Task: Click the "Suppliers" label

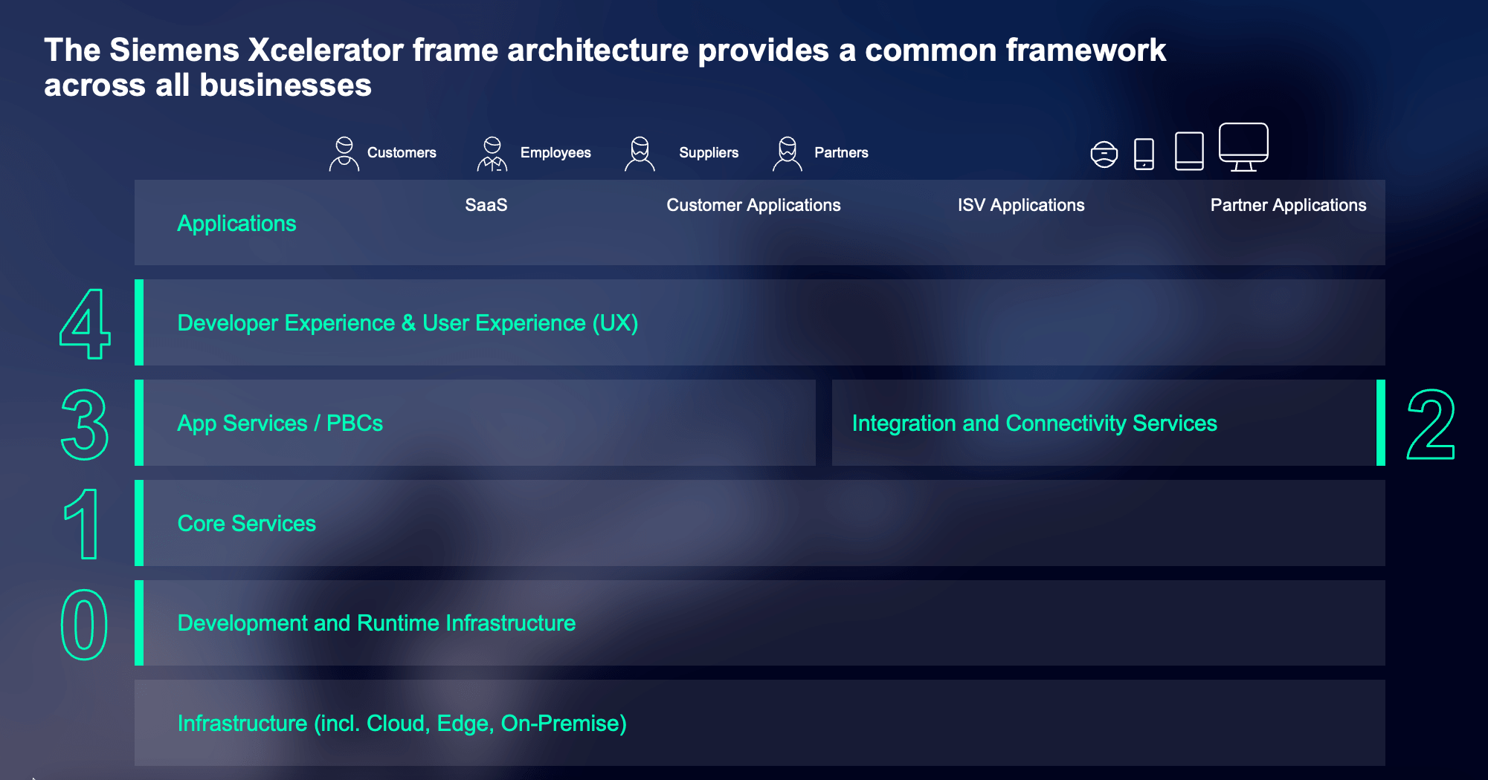Action: point(709,152)
